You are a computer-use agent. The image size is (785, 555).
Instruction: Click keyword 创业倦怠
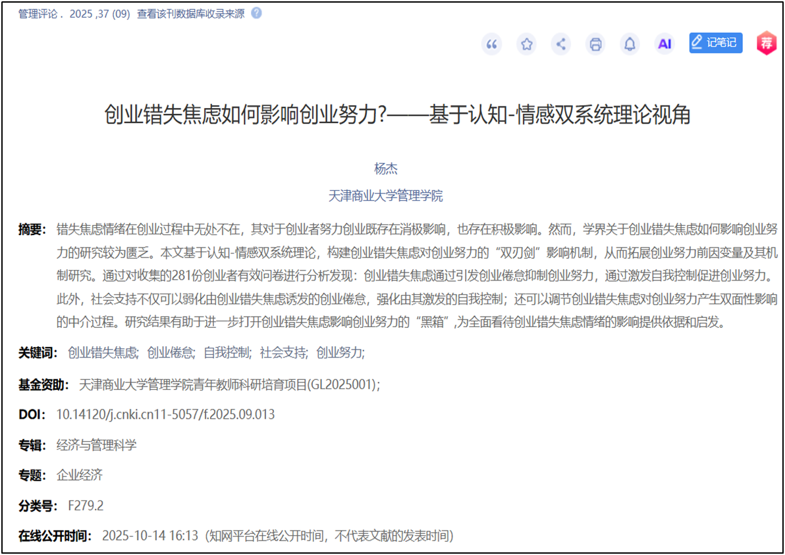tap(170, 352)
